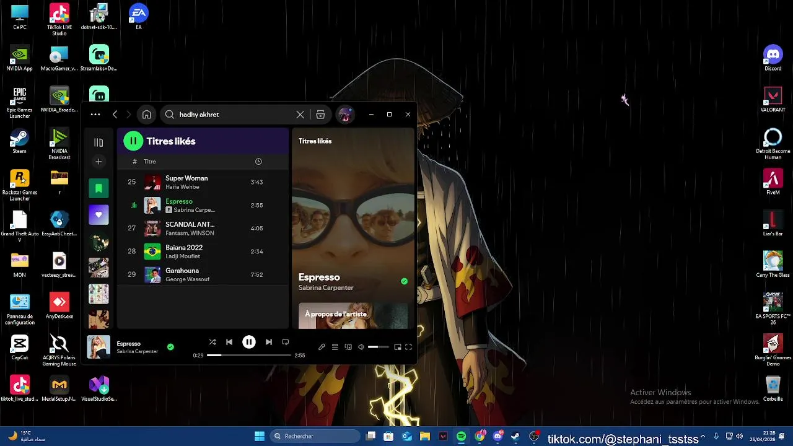The height and width of the screenshot is (446, 793).
Task: Click Espresso album cover in bottom bar
Action: pyautogui.click(x=99, y=347)
